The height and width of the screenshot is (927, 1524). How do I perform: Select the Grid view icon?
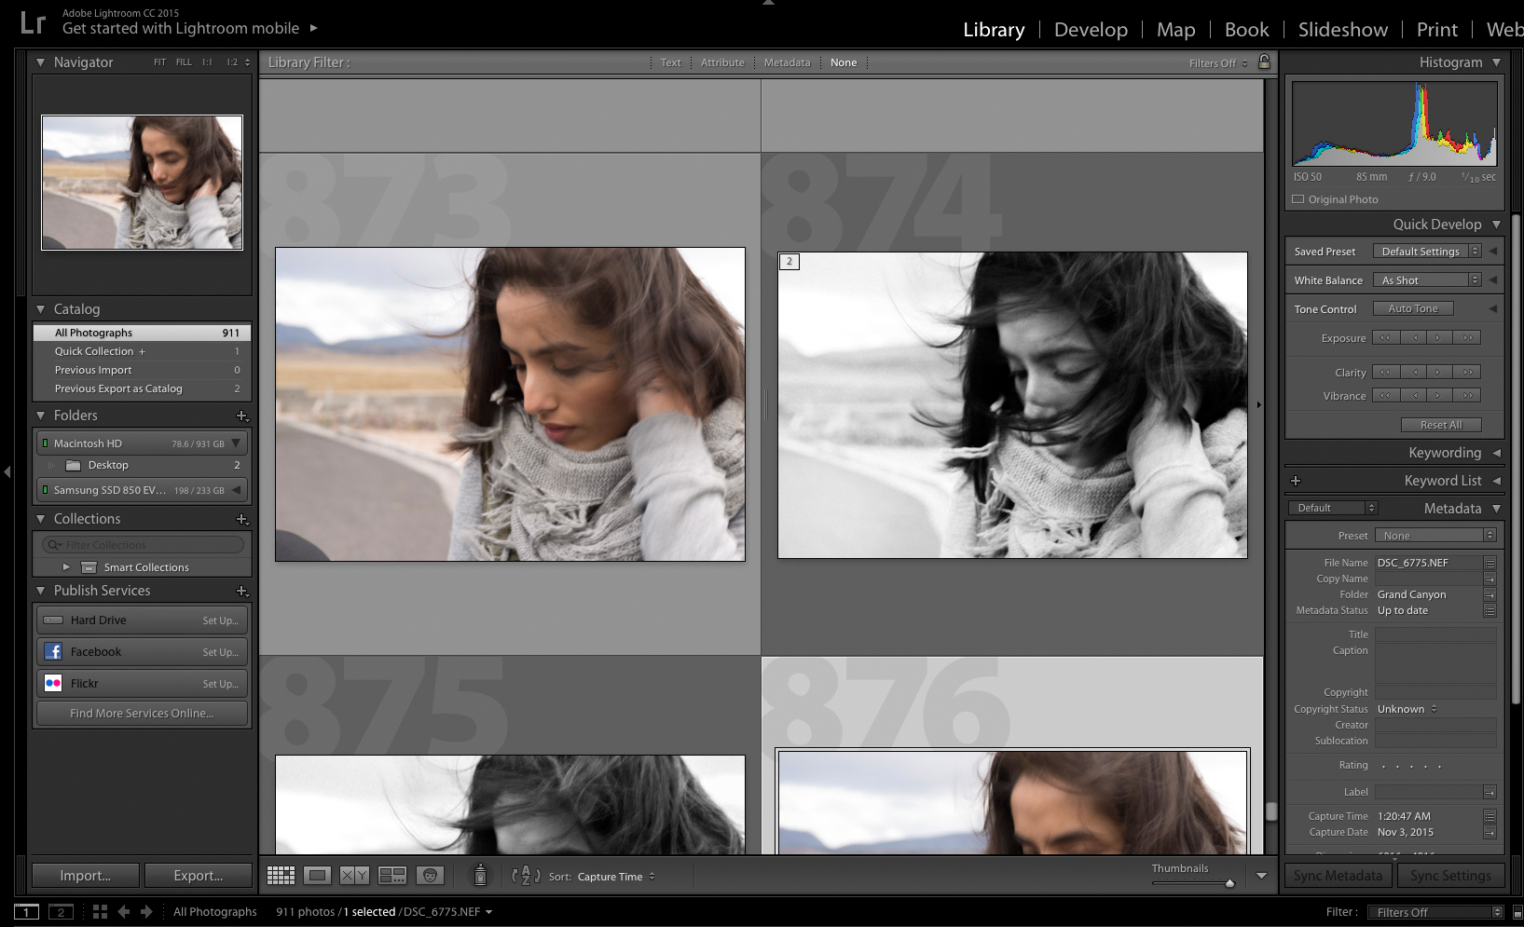coord(281,876)
